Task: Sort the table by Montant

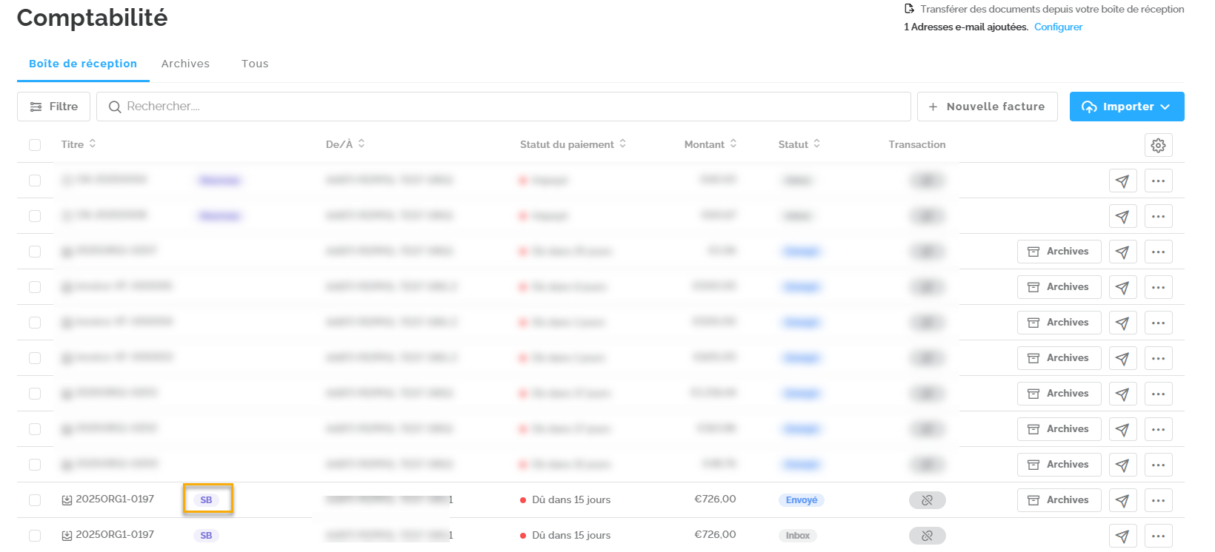Action: tap(710, 144)
